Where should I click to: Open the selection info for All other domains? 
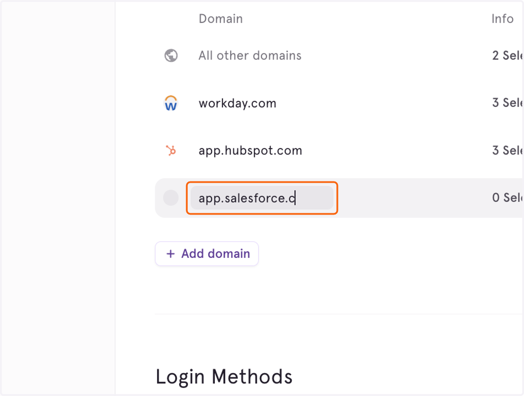click(x=507, y=56)
